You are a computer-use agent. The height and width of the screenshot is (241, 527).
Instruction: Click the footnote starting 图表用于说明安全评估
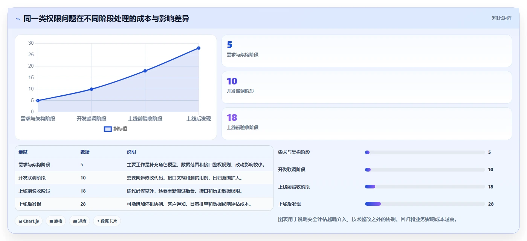point(367,219)
